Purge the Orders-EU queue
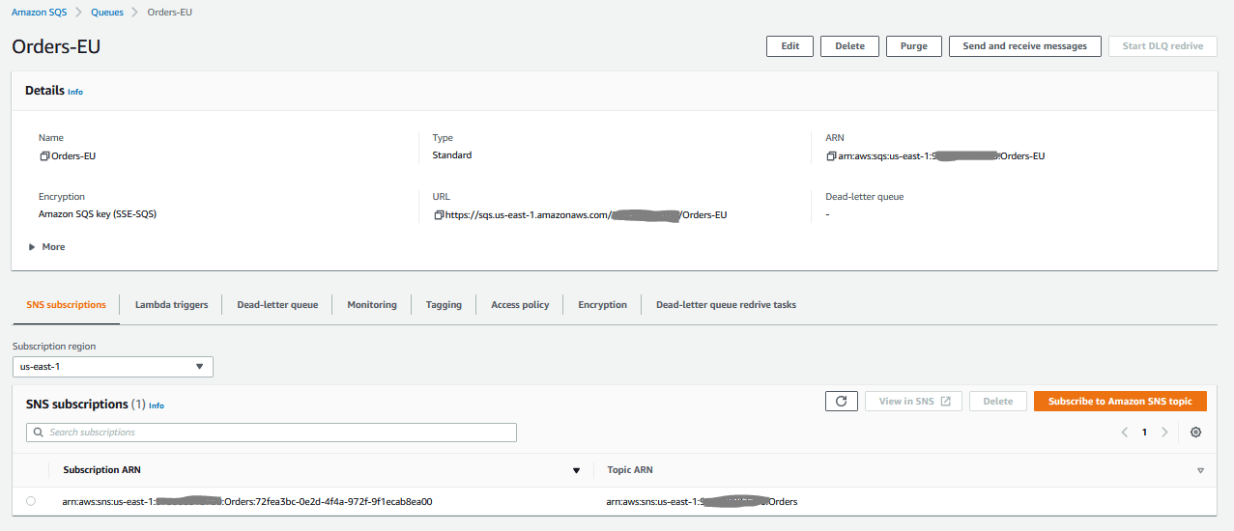Image resolution: width=1234 pixels, height=531 pixels. (x=913, y=46)
